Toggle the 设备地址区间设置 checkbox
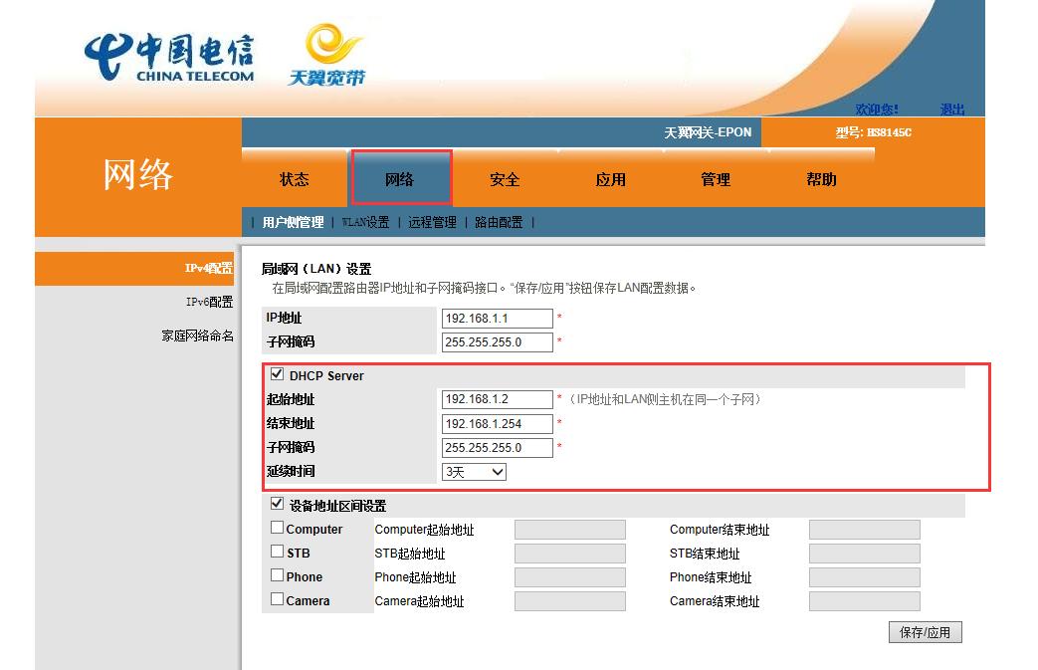Image resolution: width=1038 pixels, height=670 pixels. tap(277, 505)
